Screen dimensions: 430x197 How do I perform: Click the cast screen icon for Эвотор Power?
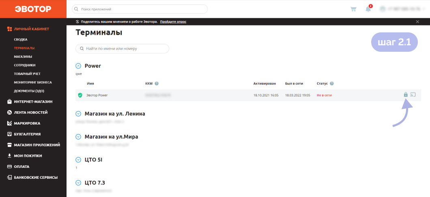click(413, 95)
